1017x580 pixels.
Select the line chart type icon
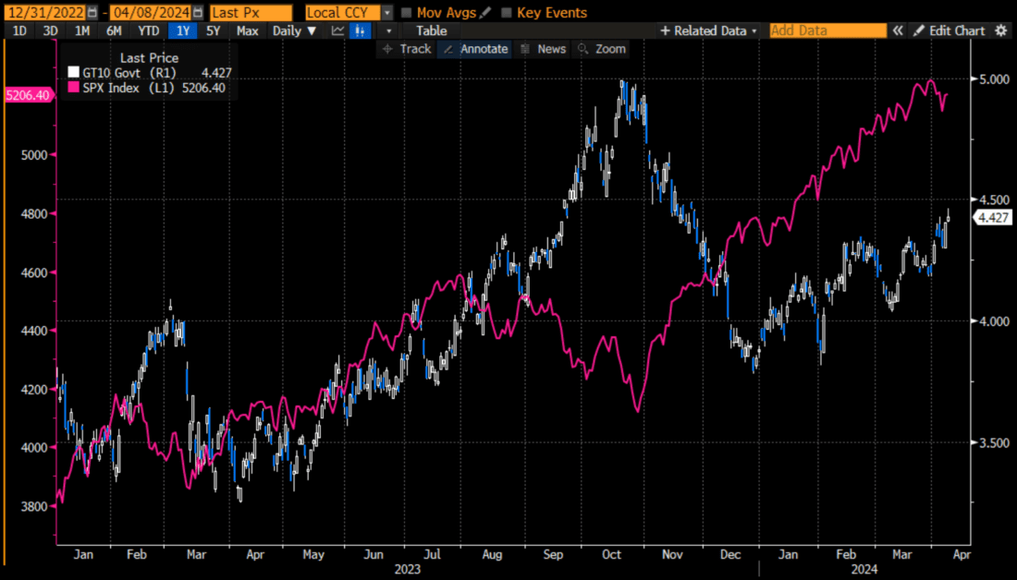tap(337, 30)
